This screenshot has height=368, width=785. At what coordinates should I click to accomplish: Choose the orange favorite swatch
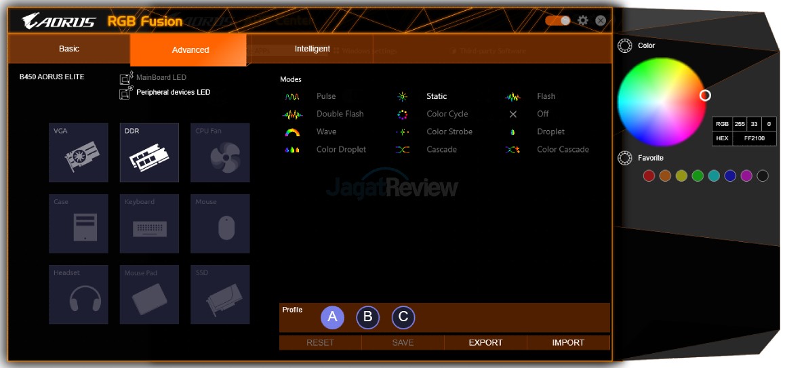point(665,176)
